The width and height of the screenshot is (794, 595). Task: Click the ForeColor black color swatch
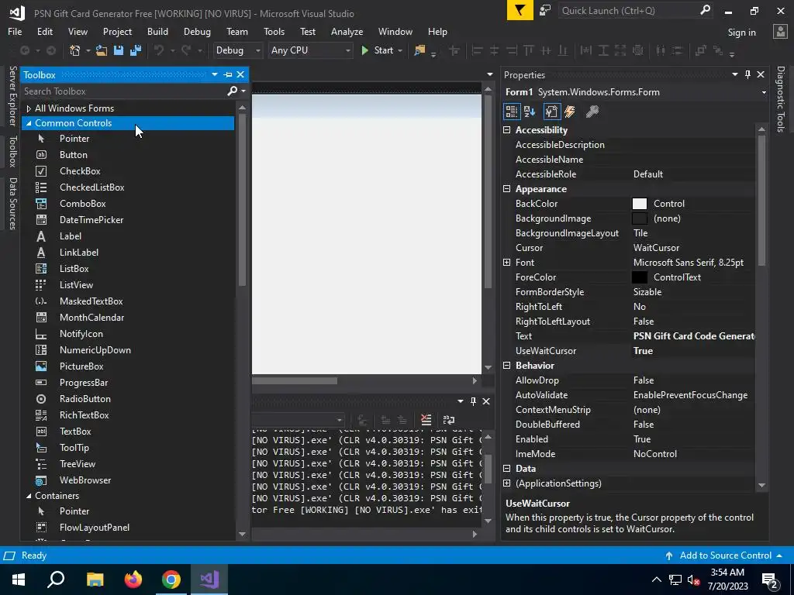(x=640, y=277)
